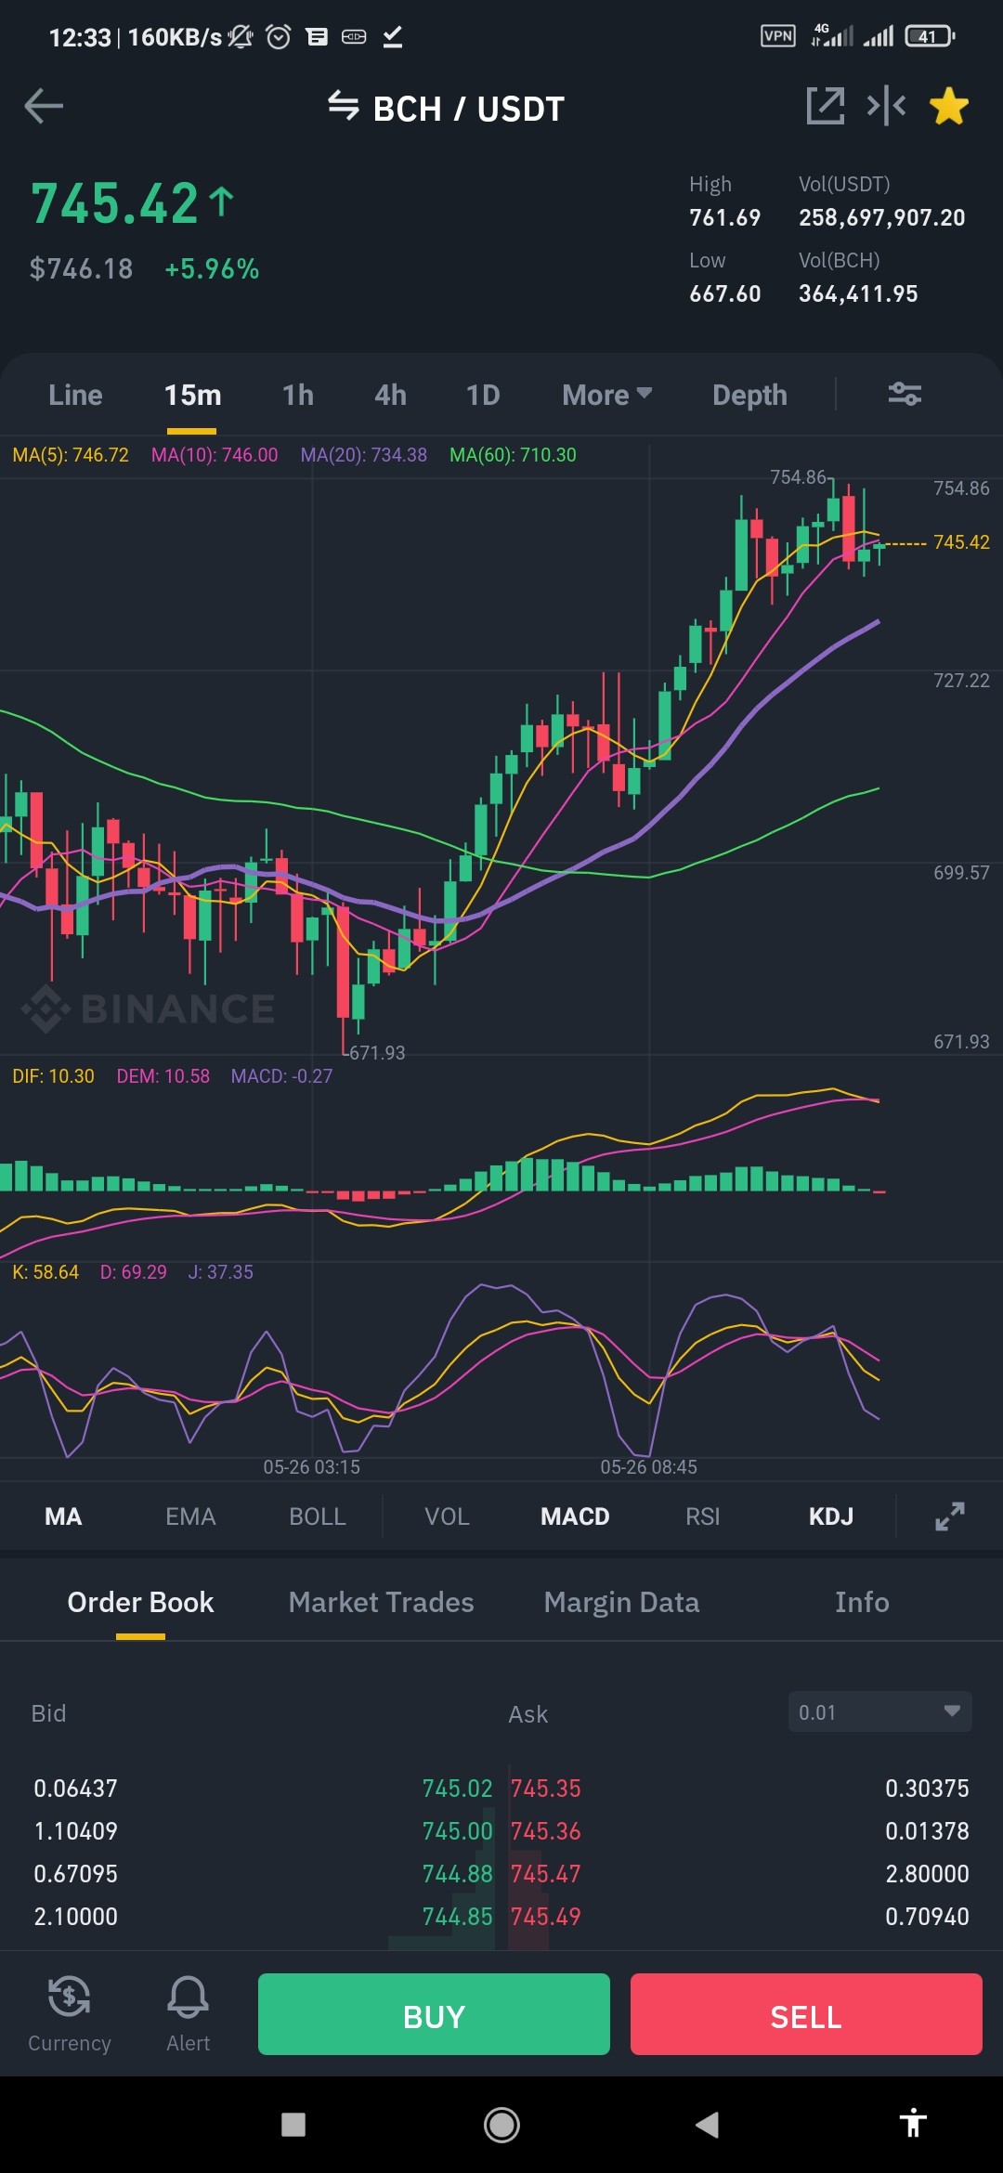This screenshot has height=2173, width=1003.
Task: Open the Depth chart view
Action: click(749, 395)
